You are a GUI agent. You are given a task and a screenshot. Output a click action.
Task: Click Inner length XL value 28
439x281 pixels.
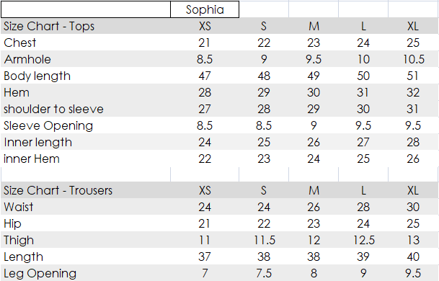coord(413,142)
